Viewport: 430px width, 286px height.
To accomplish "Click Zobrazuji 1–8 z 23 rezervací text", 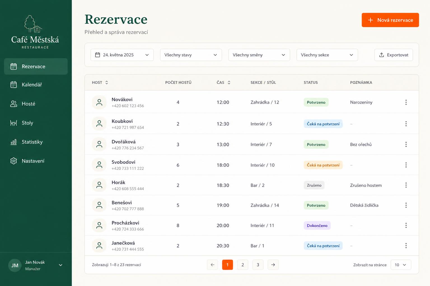I will click(x=116, y=265).
